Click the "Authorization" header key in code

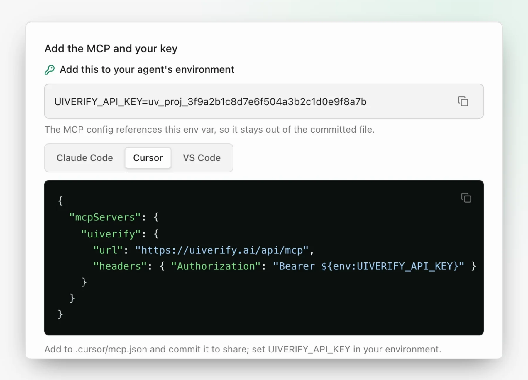(x=216, y=266)
